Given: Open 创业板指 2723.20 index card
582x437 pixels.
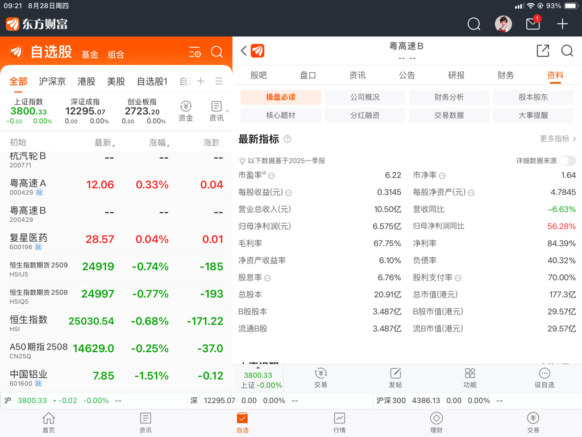Looking at the screenshot, I should click(143, 111).
